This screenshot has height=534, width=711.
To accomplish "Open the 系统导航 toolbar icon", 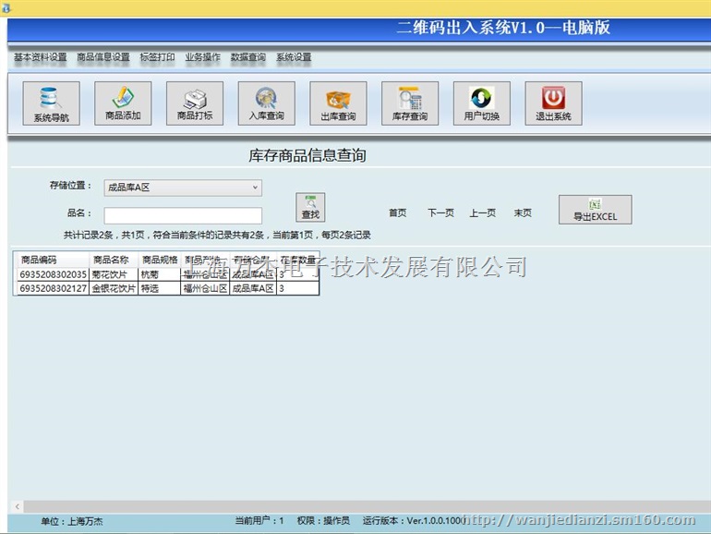I will click(51, 103).
